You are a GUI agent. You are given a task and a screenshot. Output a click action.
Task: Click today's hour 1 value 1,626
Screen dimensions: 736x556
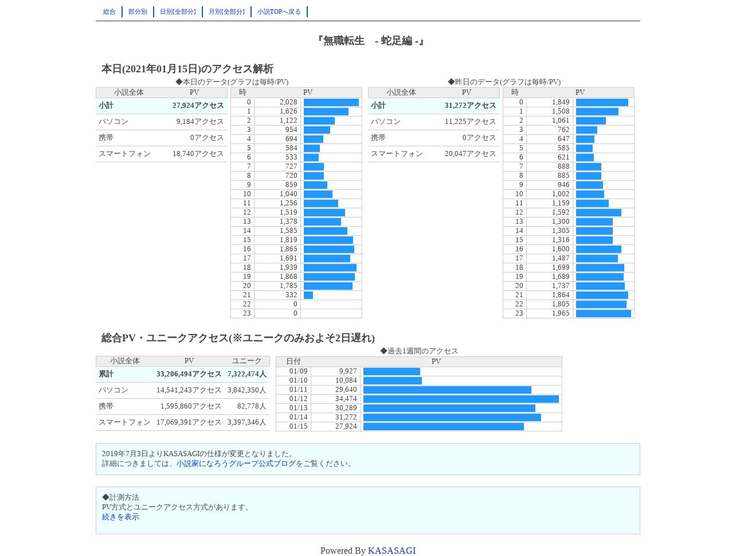pos(288,111)
